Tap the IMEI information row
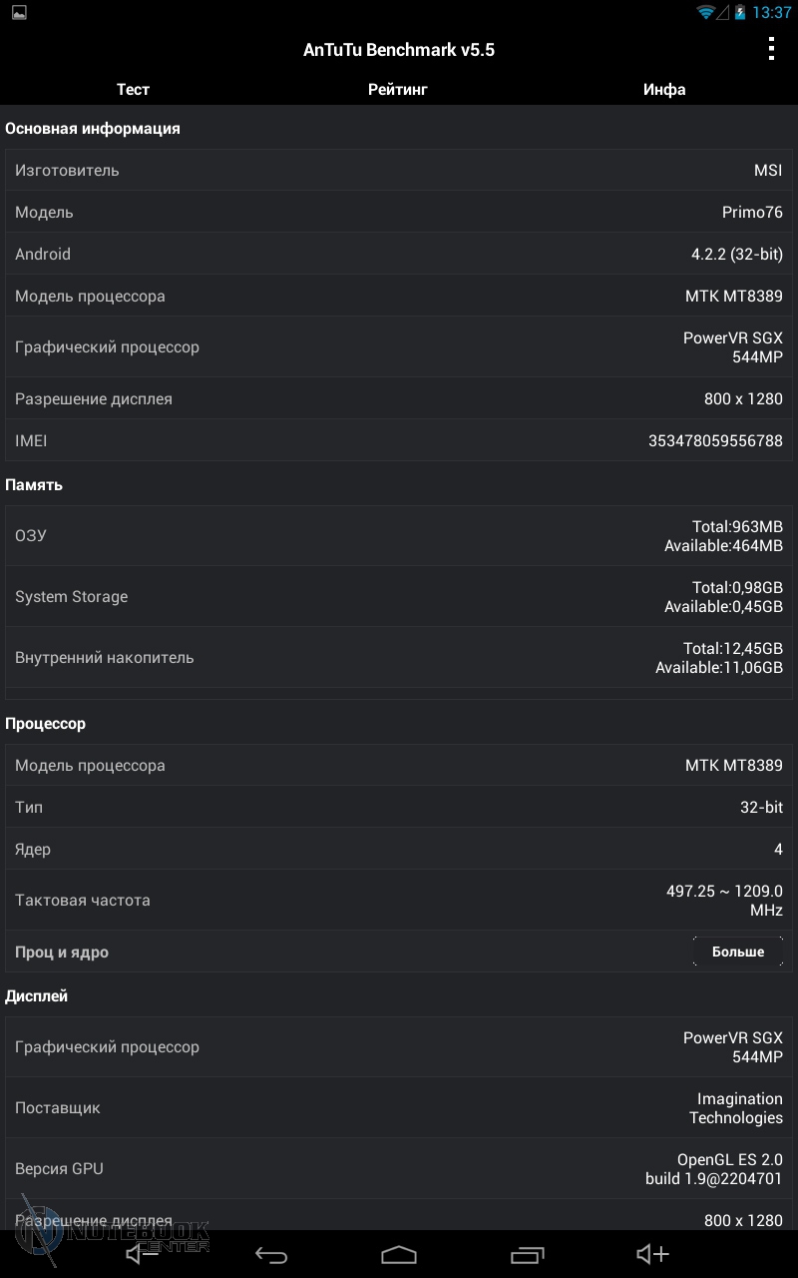The image size is (798, 1278). [399, 440]
